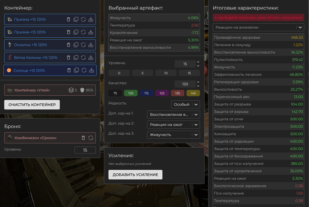The width and height of the screenshot is (309, 207).
Task: Increase the Качество value with up arrow
Action: (198, 82)
